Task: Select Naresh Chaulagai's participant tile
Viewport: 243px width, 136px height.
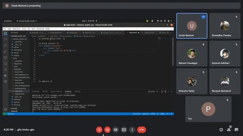Action: point(192,54)
